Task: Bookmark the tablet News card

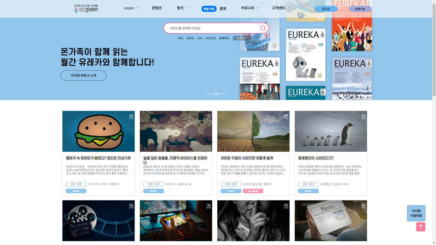Action: (x=363, y=206)
